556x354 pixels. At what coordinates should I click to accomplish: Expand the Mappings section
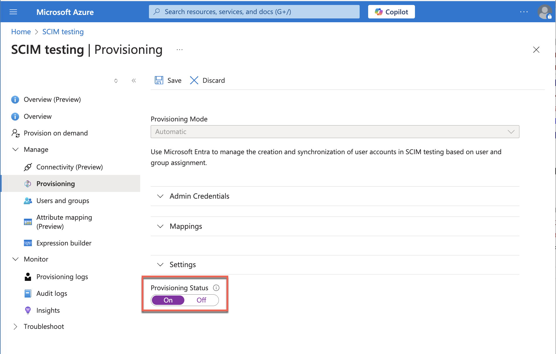pos(186,226)
